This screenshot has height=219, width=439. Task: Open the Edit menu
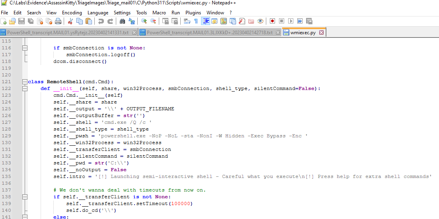click(x=18, y=13)
